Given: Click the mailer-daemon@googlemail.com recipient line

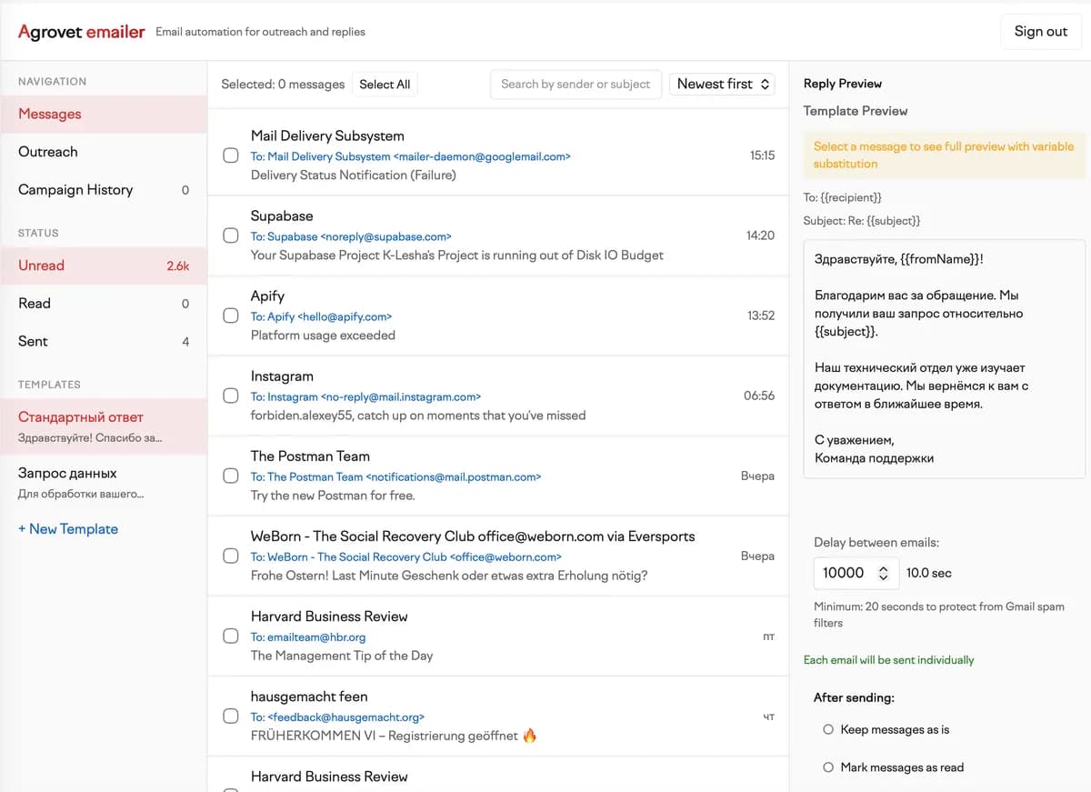Looking at the screenshot, I should point(411,156).
